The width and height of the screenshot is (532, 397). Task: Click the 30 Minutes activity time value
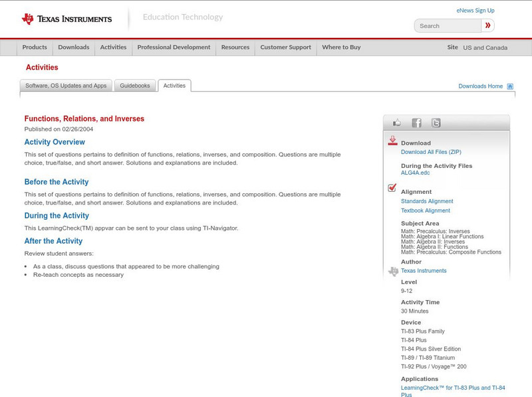[414, 311]
